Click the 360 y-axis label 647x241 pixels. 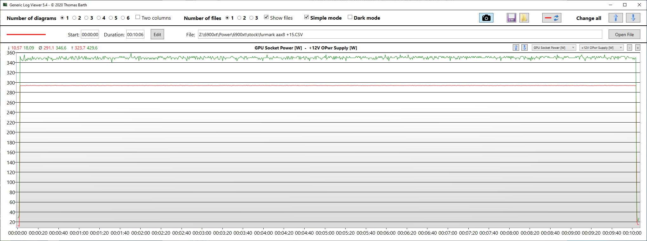pyautogui.click(x=11, y=53)
